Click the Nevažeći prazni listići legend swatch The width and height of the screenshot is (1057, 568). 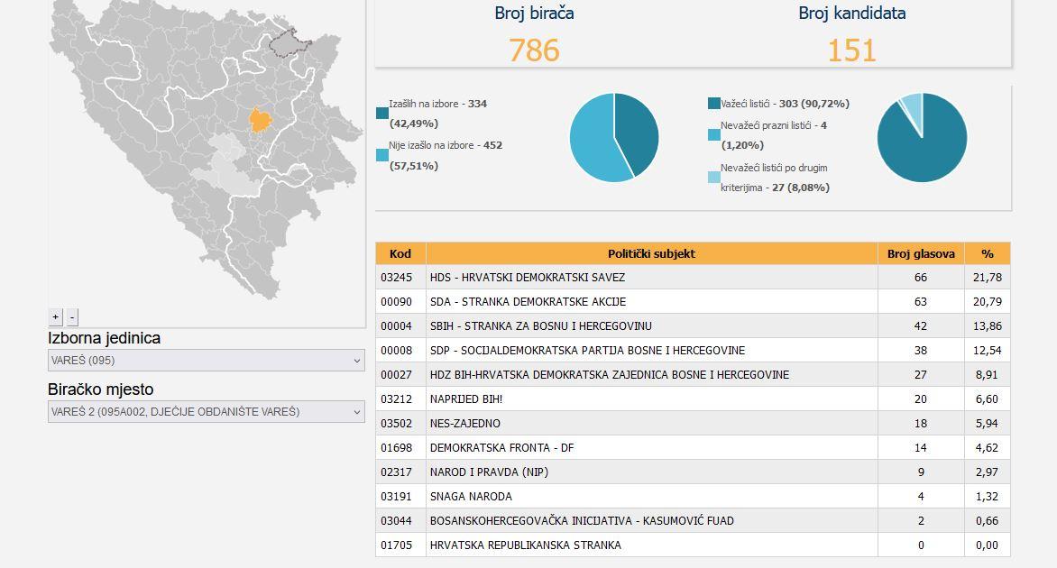(x=714, y=134)
